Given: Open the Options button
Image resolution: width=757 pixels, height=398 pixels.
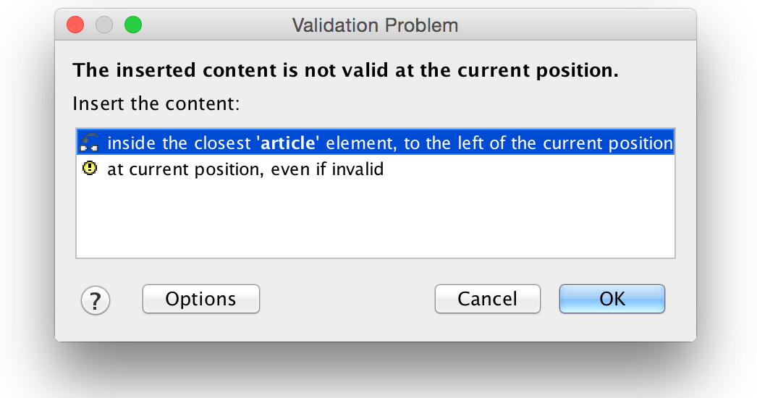Looking at the screenshot, I should pos(200,299).
